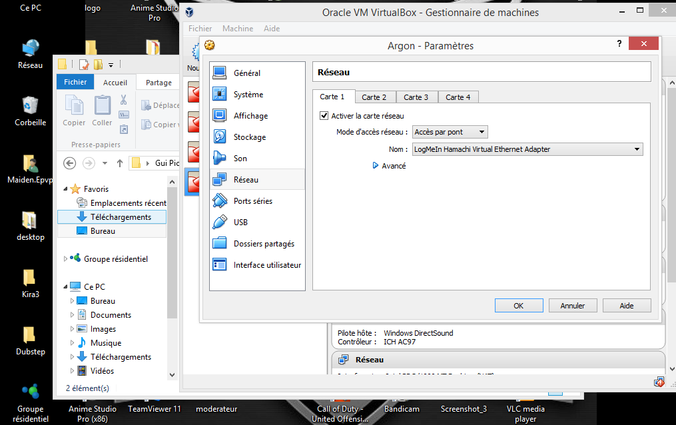This screenshot has width=676, height=425.
Task: Click the Réseau icon on the desktop
Action: click(30, 54)
